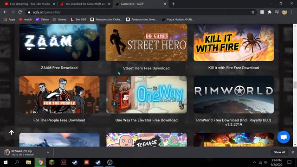Open the live 24/7 bookmark
Screen dimensions: 297x167
[x=78, y=19]
